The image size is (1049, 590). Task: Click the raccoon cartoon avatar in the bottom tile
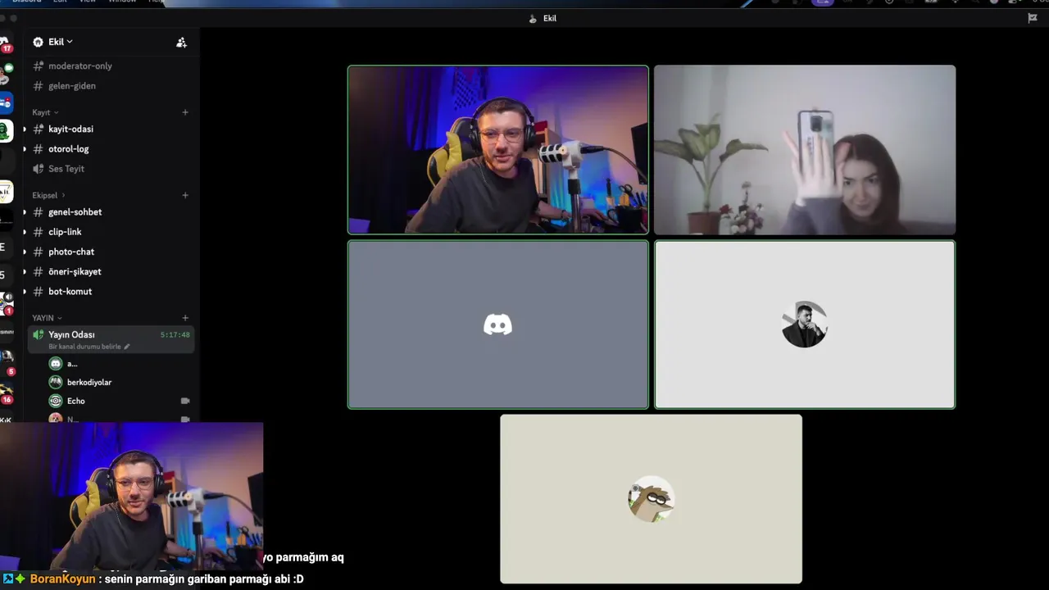(651, 499)
